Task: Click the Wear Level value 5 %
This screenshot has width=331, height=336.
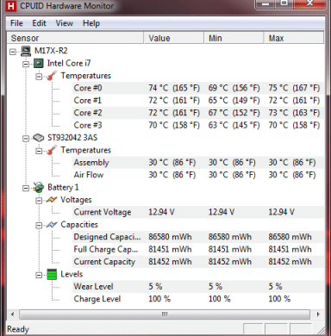Action: coord(155,286)
